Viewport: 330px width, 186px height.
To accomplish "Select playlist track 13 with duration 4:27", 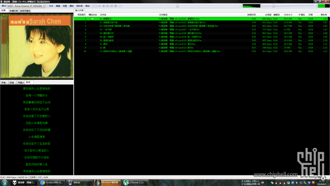I will click(201, 48).
